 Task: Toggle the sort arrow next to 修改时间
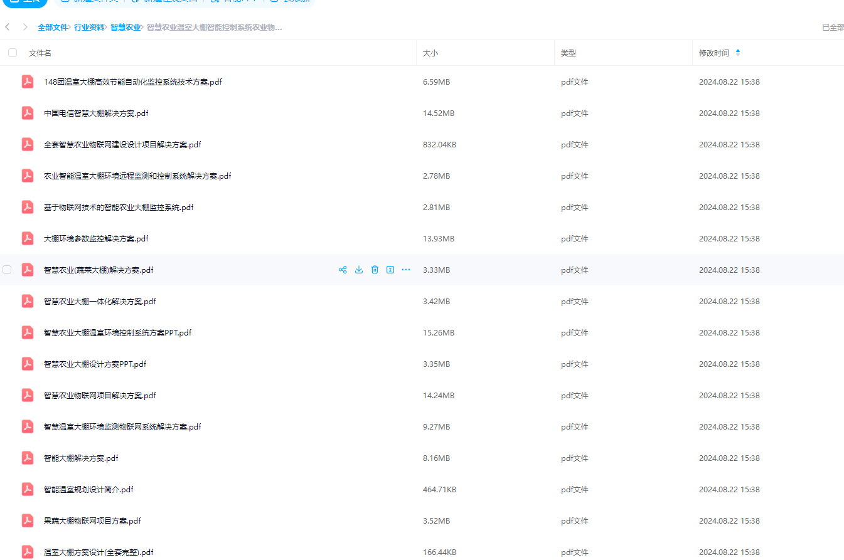tap(737, 53)
